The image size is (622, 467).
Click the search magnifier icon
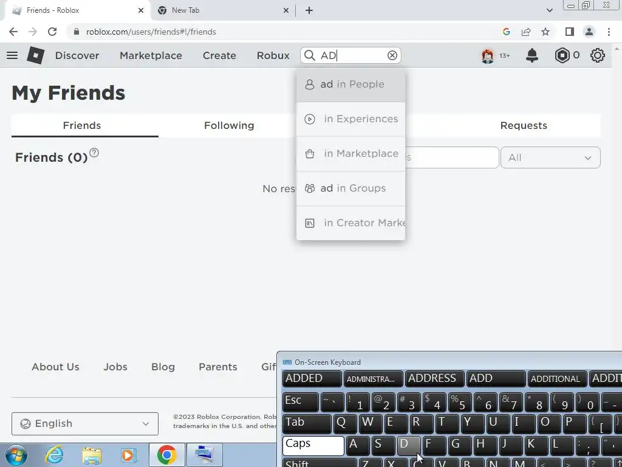[309, 55]
